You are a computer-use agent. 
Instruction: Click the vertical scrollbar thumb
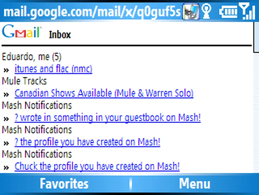pos(256,37)
